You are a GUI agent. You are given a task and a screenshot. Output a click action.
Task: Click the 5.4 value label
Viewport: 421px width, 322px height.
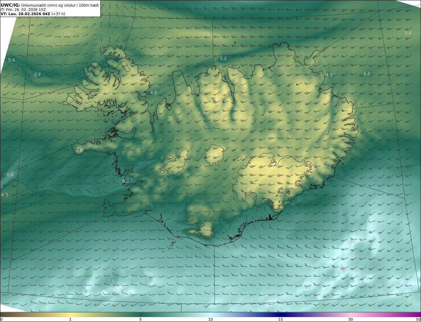pyautogui.click(x=12, y=60)
